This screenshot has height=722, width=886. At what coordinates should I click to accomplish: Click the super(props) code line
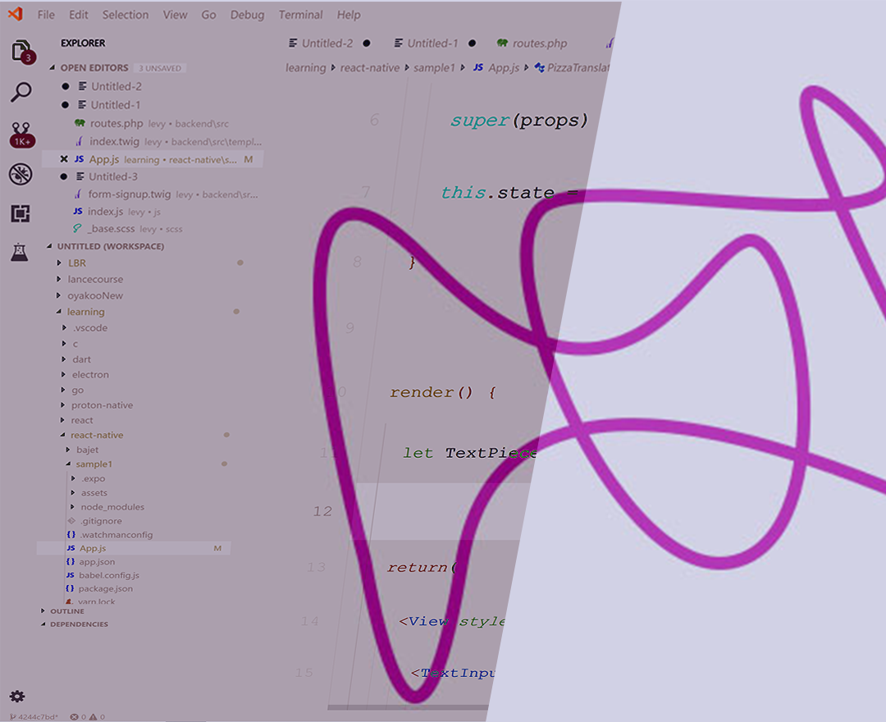pos(519,121)
